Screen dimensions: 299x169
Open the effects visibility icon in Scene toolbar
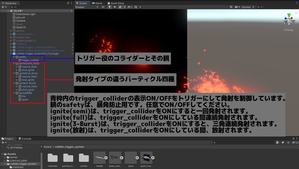(x=120, y=7)
